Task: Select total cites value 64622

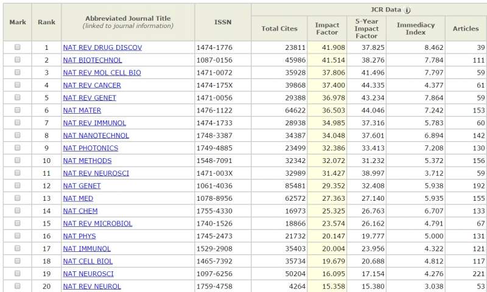Action: coord(295,111)
